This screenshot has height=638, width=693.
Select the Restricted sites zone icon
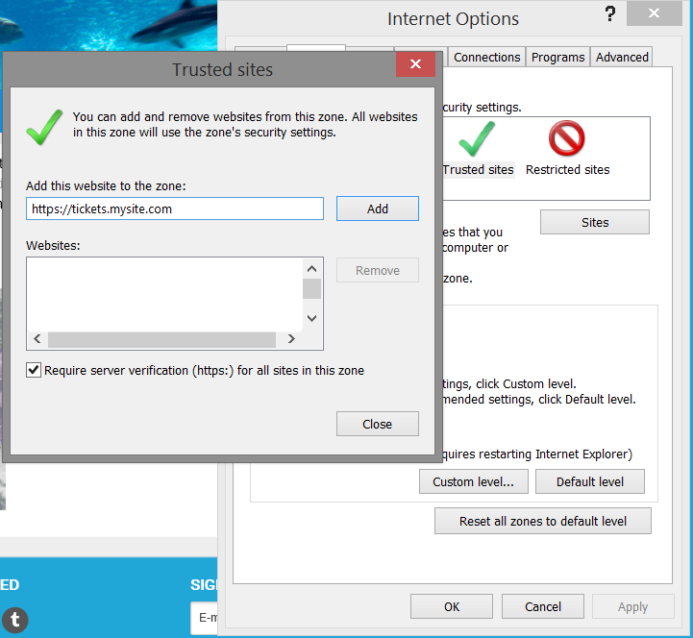pyautogui.click(x=567, y=141)
